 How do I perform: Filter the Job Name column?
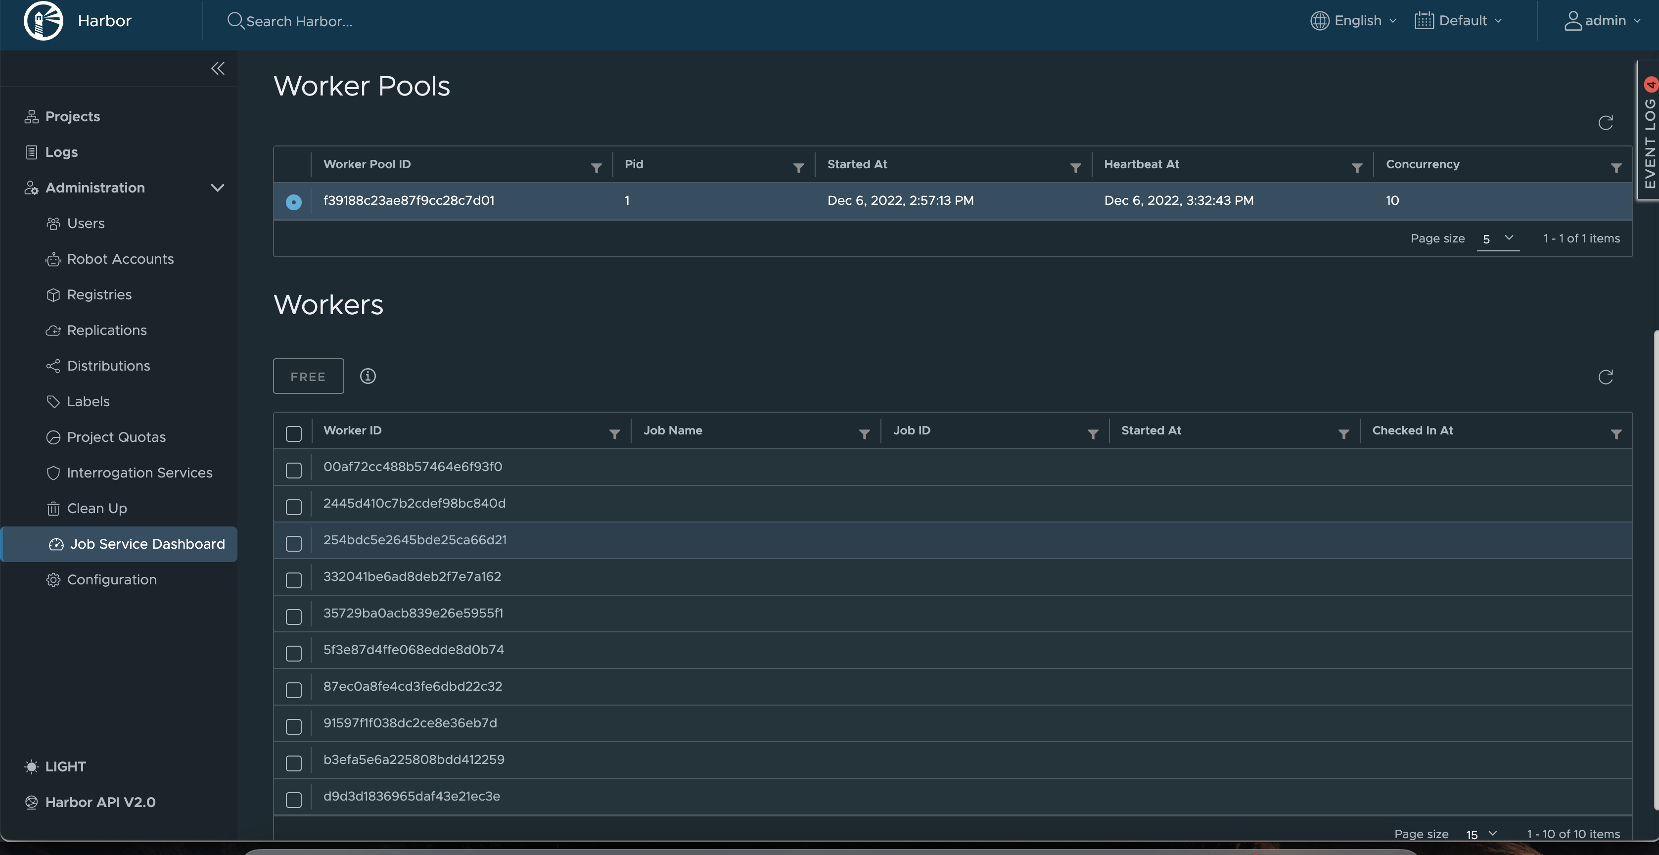tap(864, 433)
